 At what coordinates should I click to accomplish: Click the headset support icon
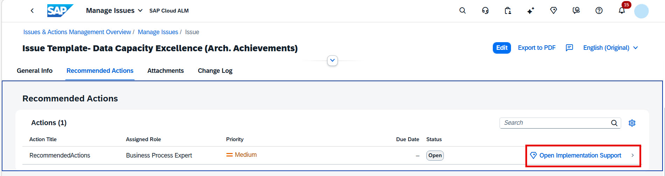(485, 11)
